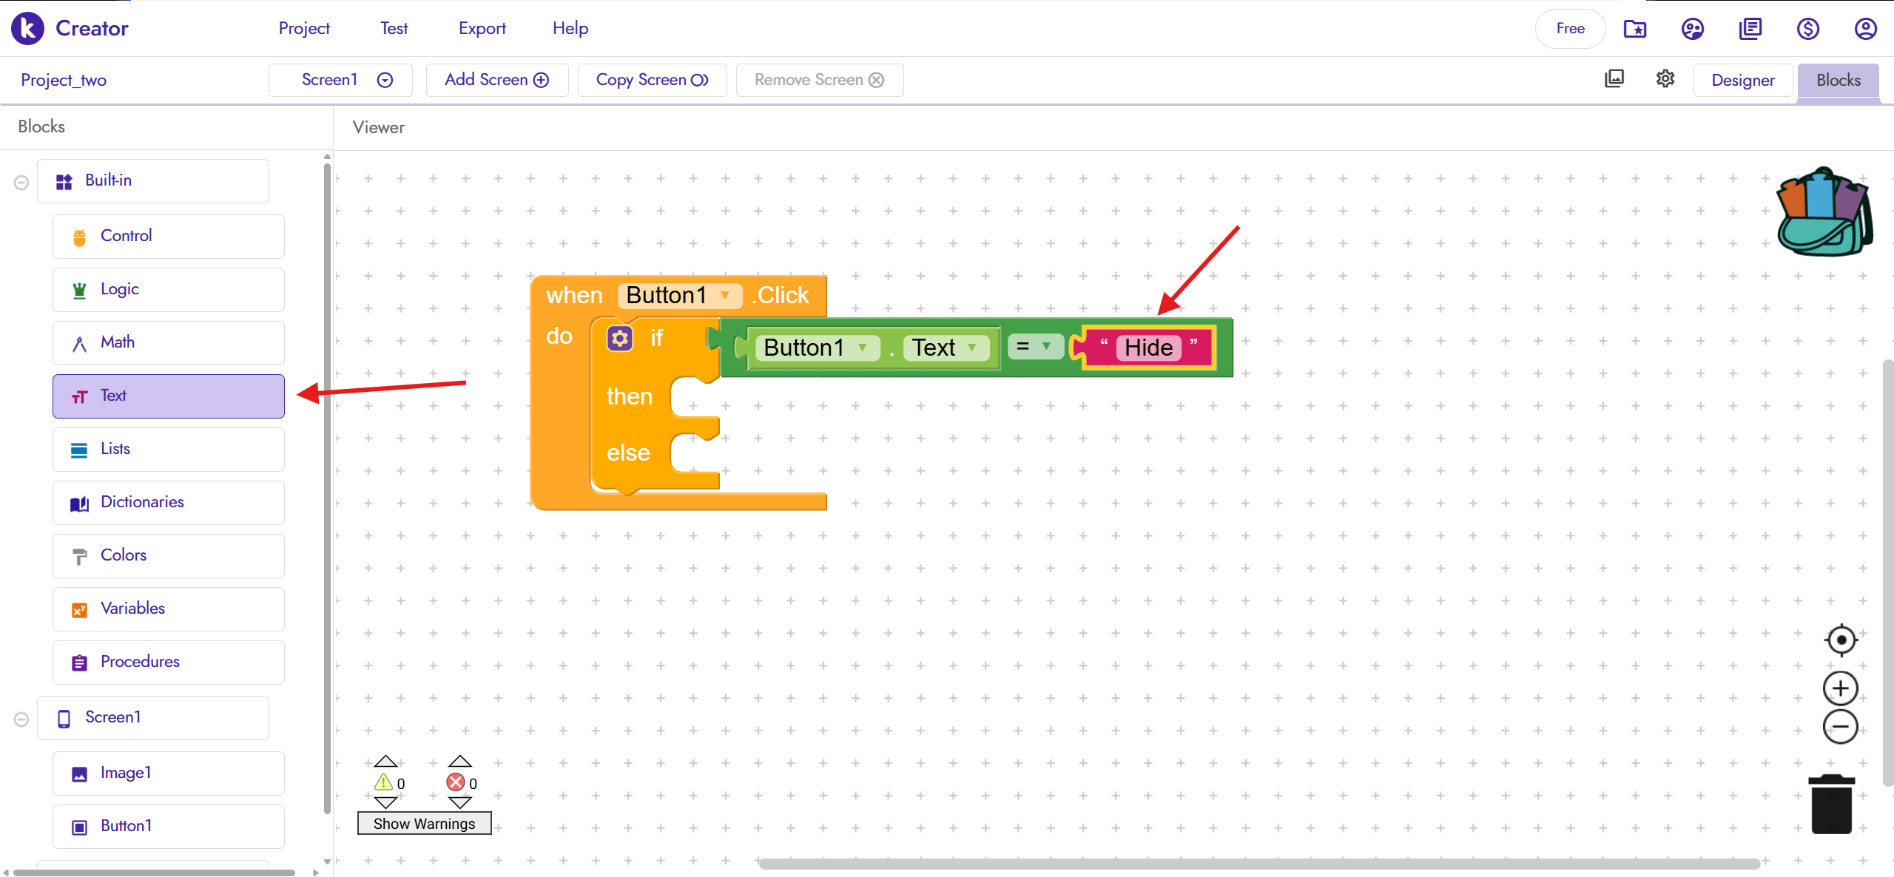Open the if block gear mutator
This screenshot has height=877, width=1894.
[620, 339]
